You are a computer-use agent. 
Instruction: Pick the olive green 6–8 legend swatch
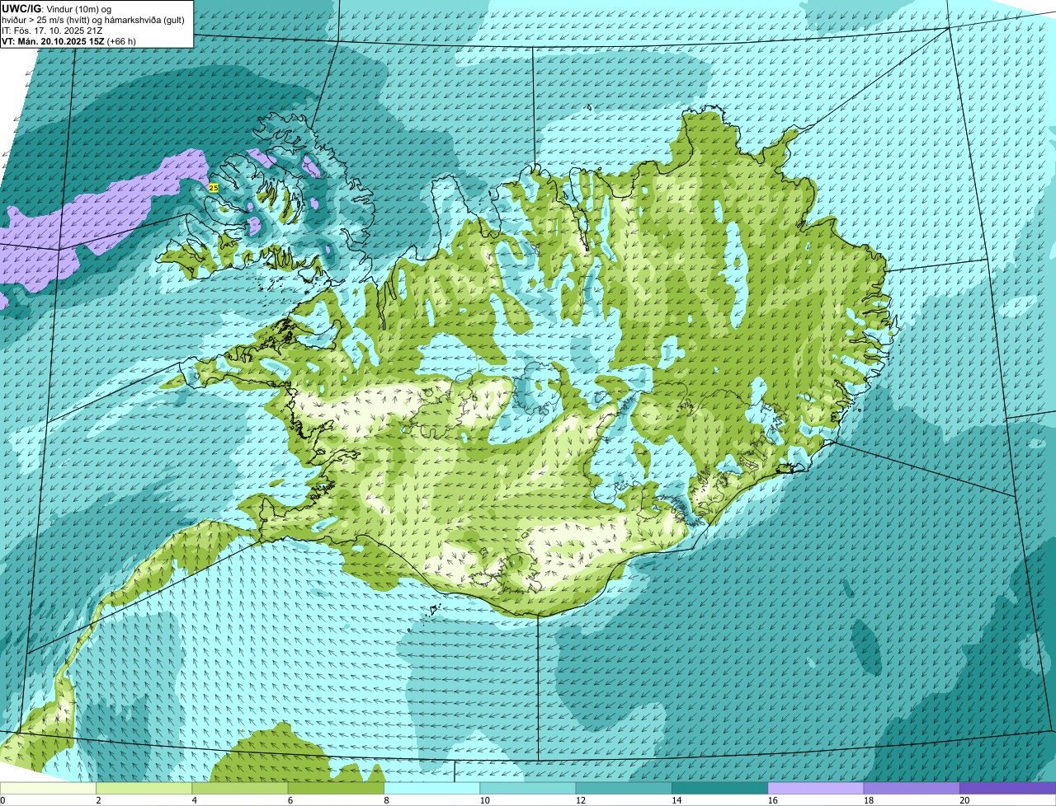pyautogui.click(x=336, y=788)
